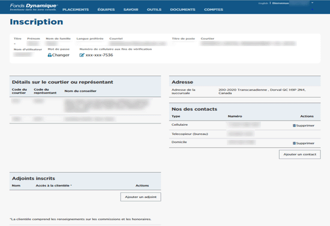Click Supprimer text in Cellulaire row
Screen dimensions: 330x226
(x=305, y=125)
